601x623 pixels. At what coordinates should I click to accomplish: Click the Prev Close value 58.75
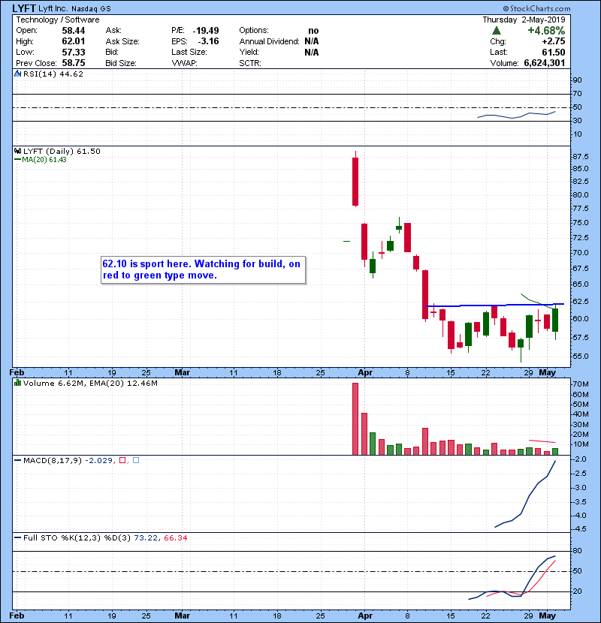click(x=74, y=63)
